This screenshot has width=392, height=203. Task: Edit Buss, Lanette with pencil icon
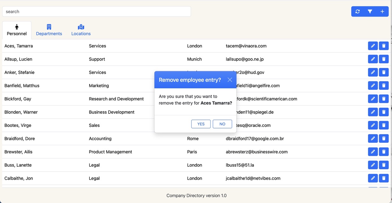[x=373, y=165]
